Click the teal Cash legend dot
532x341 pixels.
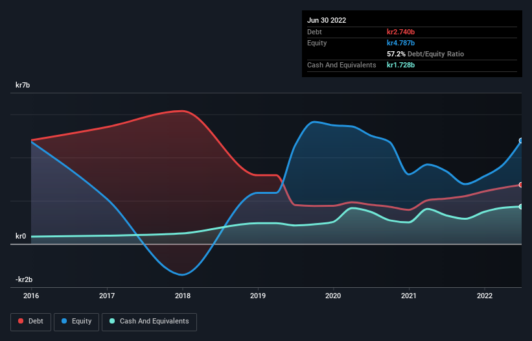click(x=112, y=321)
